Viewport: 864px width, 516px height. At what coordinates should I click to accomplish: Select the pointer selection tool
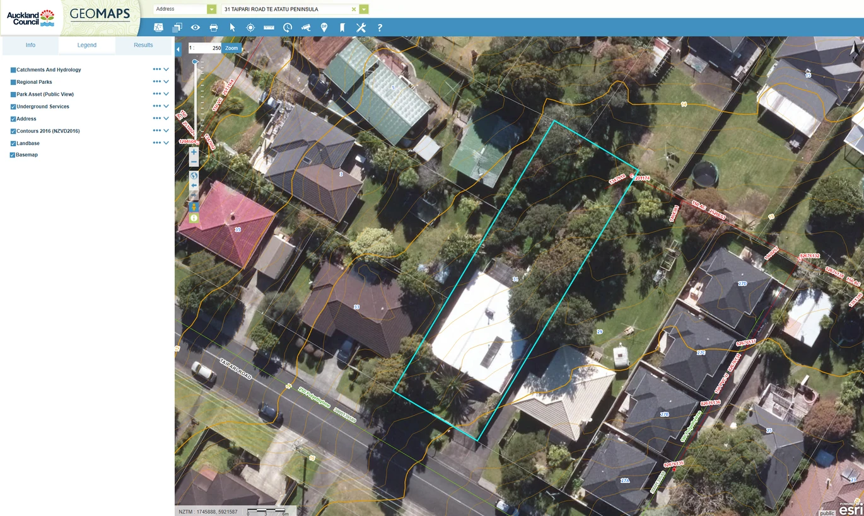click(232, 28)
